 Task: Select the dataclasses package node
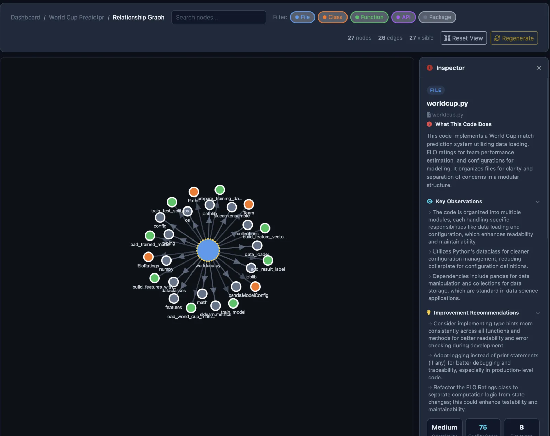[174, 282]
